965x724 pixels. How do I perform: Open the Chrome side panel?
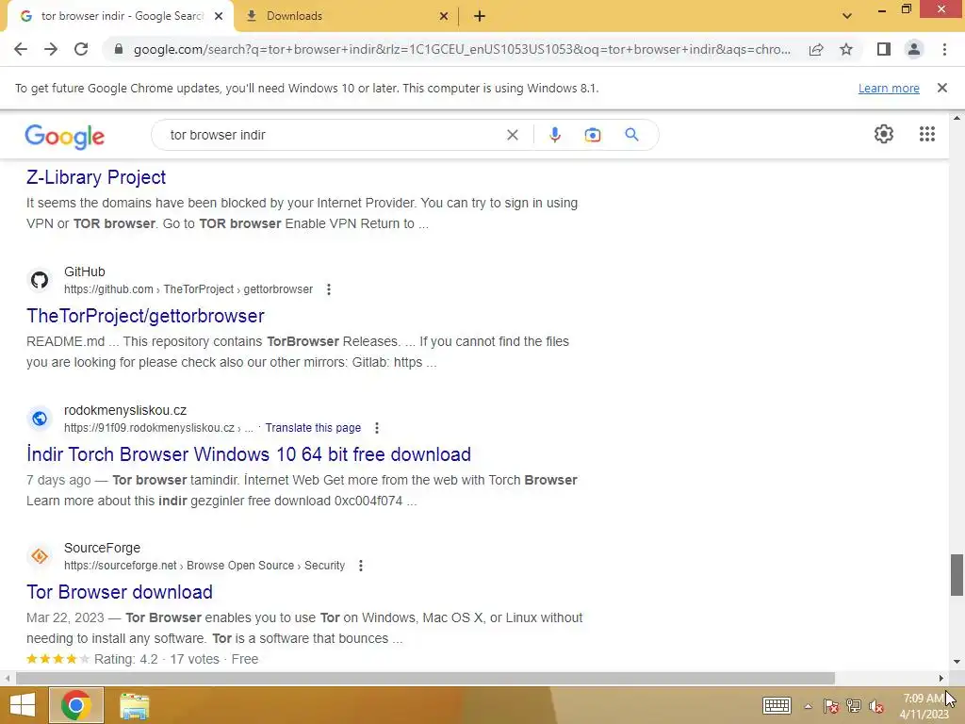click(884, 49)
